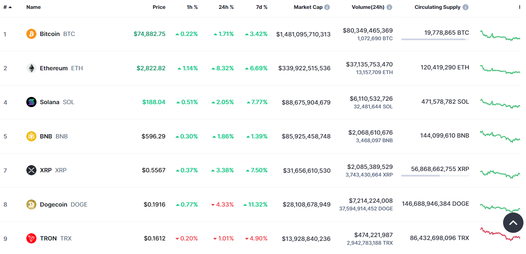
Task: Open BNB 7-day sparkline chart
Action: point(500,137)
